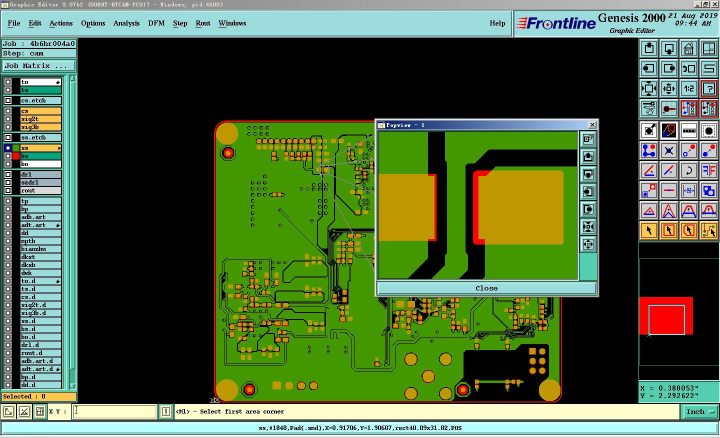Select the net select arrow tool
This screenshot has width=720, height=438.
point(709,230)
